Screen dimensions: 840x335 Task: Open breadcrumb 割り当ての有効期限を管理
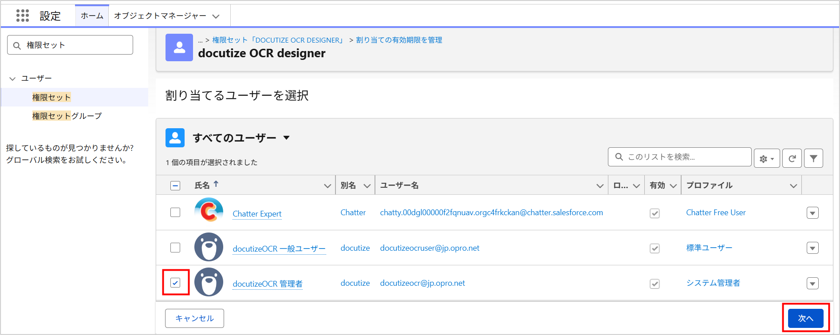click(x=399, y=40)
